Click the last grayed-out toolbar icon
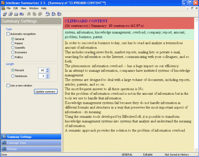199x157 pixels. [x=40, y=14]
